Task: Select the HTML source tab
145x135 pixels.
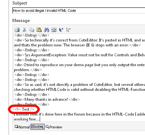Action: 38,127
